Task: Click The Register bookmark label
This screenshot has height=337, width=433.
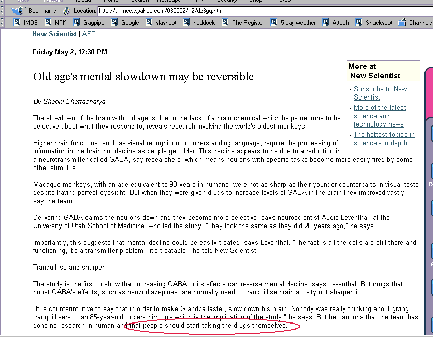Action: [x=248, y=23]
